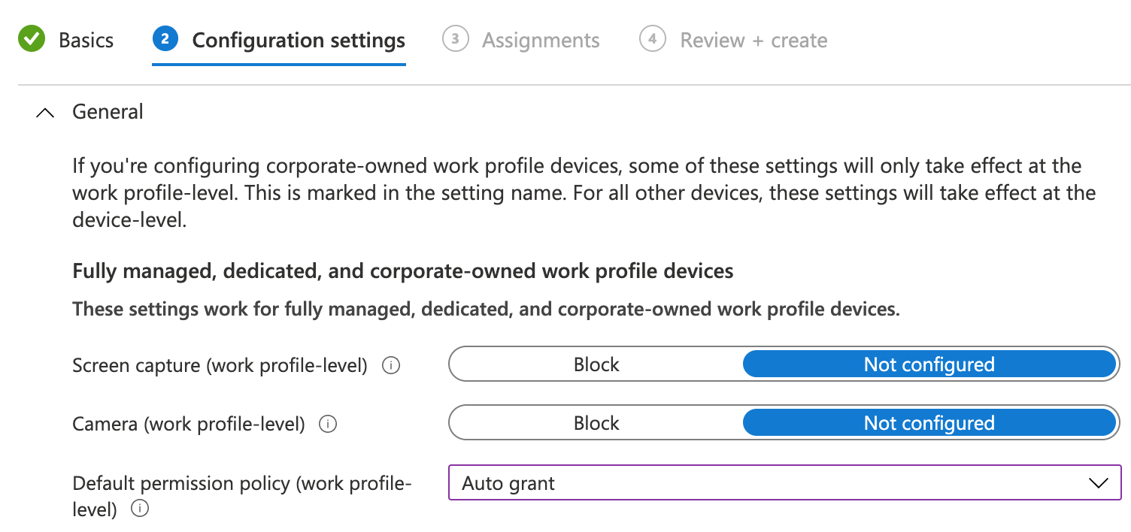Click the step 3 Assignments circle icon
This screenshot has height=532, width=1131.
pos(456,39)
